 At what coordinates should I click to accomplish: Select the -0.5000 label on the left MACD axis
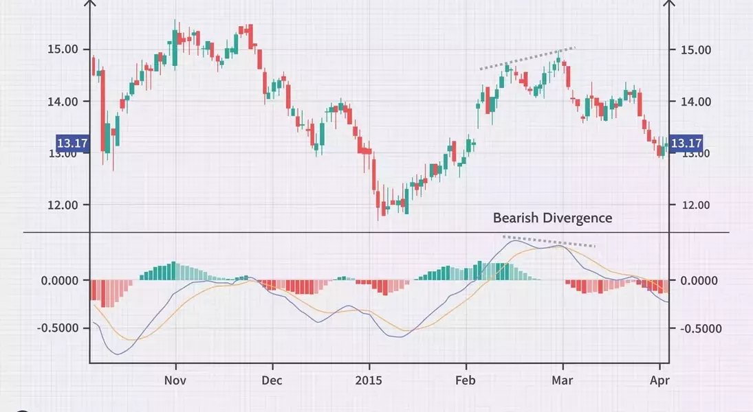(58, 328)
